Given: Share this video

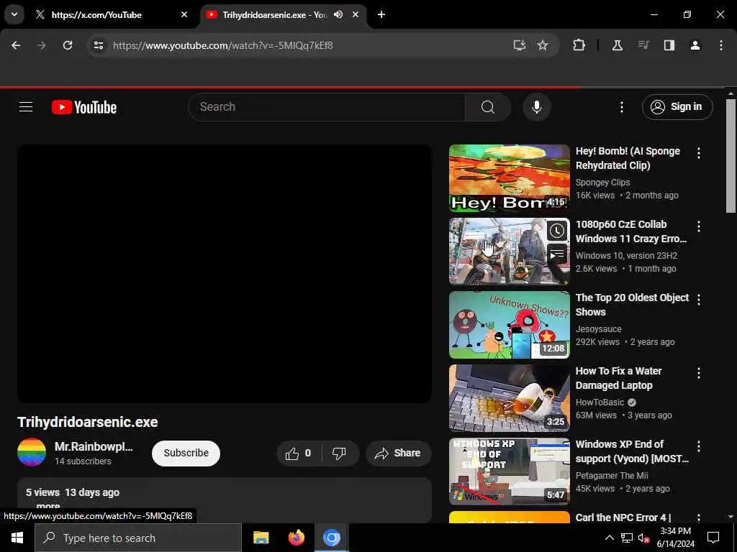Looking at the screenshot, I should (x=398, y=453).
